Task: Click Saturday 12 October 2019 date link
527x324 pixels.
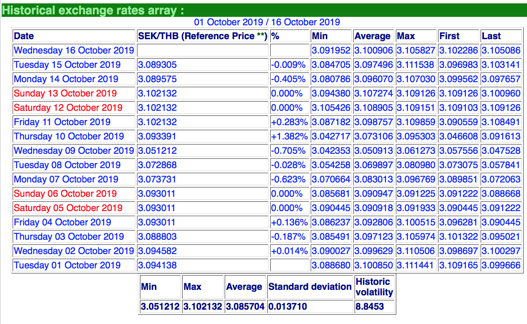Action: point(68,108)
